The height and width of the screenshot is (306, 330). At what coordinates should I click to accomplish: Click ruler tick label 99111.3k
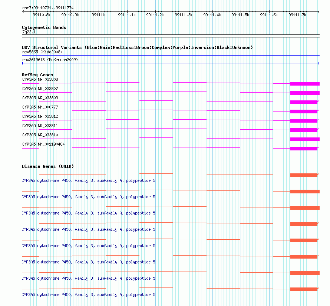pos(184,15)
